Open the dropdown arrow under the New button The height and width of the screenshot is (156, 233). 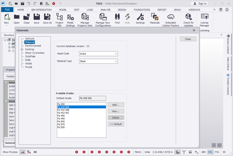point(6,26)
